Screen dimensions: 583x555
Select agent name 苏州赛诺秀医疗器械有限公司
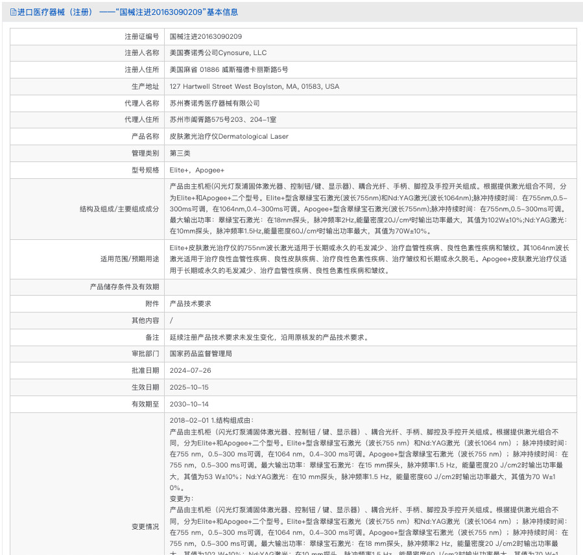pyautogui.click(x=215, y=103)
